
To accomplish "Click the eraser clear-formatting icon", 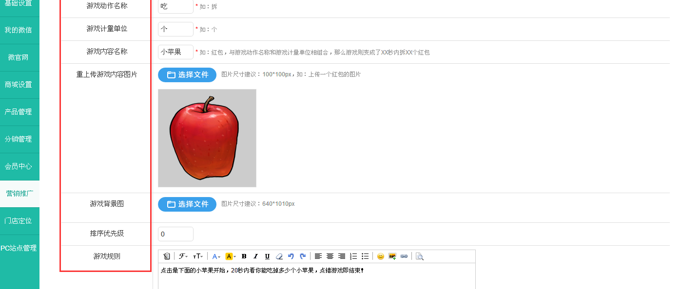I will (279, 256).
